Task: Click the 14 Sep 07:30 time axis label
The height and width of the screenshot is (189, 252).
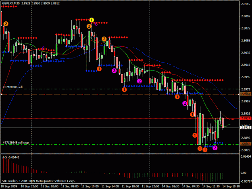Action: click(x=191, y=187)
